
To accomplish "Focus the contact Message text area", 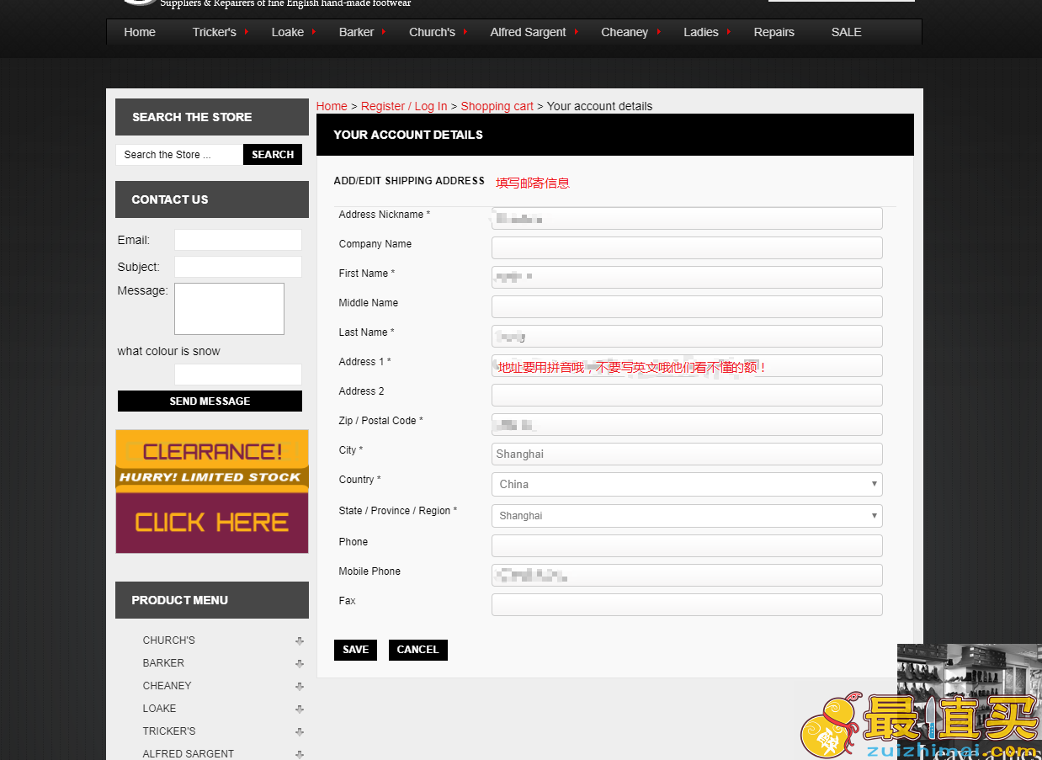I will click(229, 309).
